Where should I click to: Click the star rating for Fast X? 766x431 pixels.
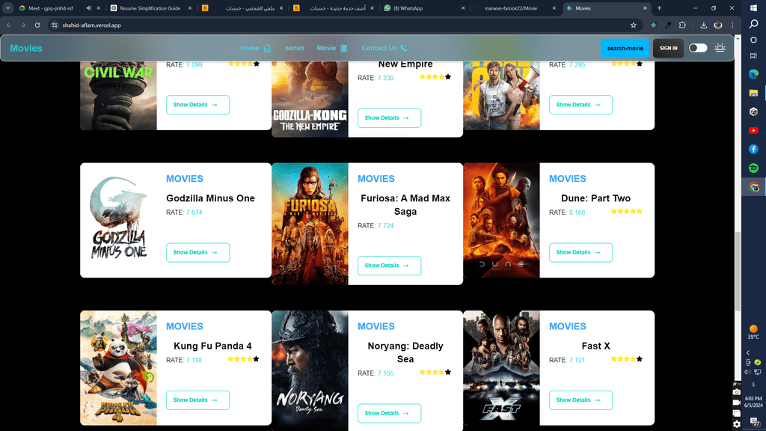coord(627,359)
